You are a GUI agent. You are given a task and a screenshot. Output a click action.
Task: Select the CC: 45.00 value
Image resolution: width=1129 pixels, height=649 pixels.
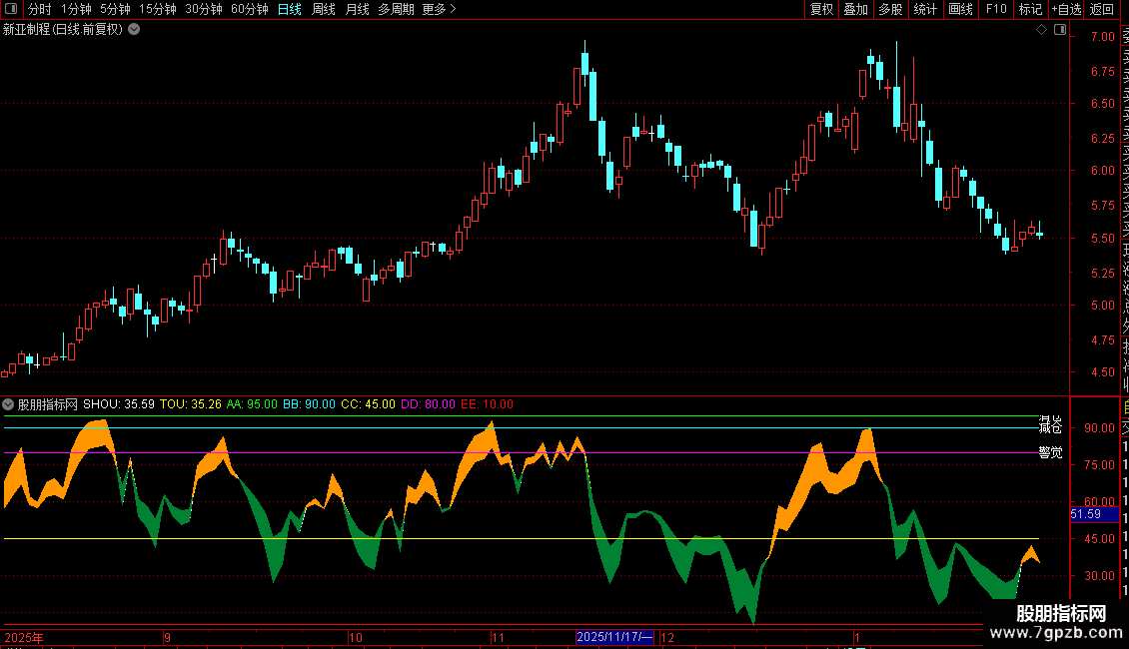point(368,404)
